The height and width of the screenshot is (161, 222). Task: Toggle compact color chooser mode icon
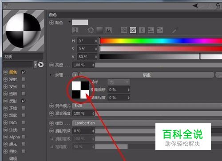point(75,30)
